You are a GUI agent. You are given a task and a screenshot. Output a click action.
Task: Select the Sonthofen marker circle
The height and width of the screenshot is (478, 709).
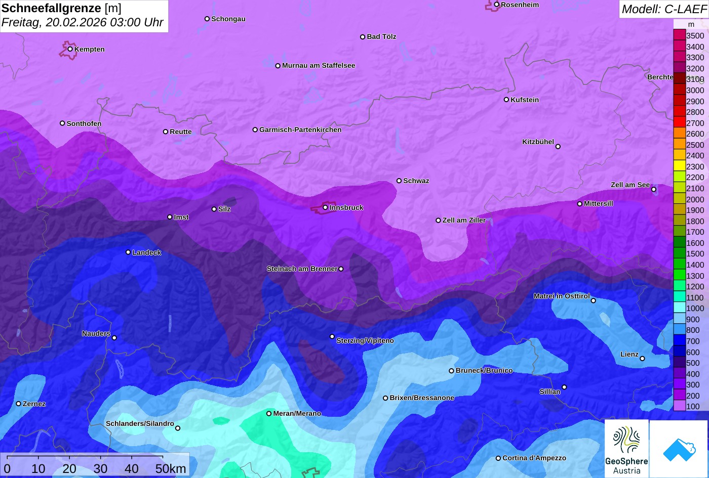pyautogui.click(x=62, y=123)
